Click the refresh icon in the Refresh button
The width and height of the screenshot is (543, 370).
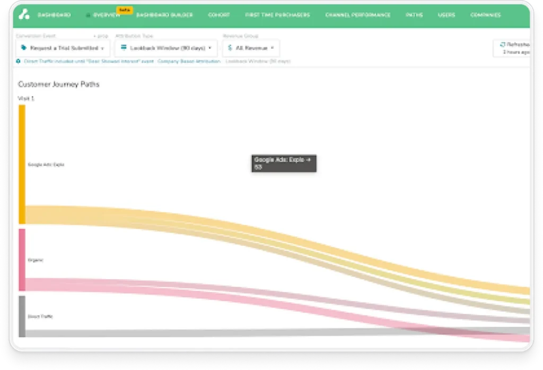(x=502, y=45)
